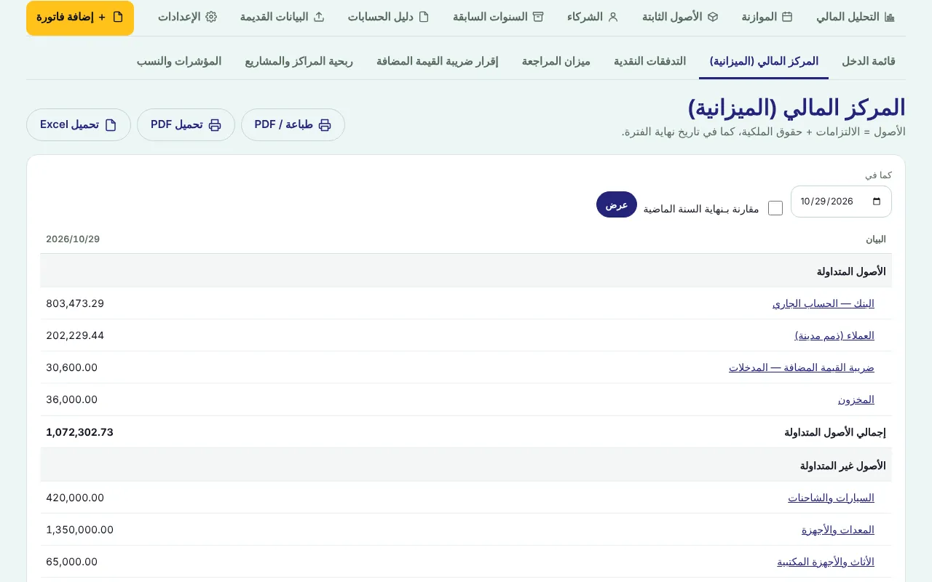This screenshot has width=932, height=582.
Task: Click the upload icon beside البيانات القديمة
Action: [x=319, y=17]
